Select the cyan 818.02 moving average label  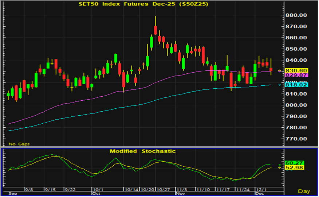point(297,85)
